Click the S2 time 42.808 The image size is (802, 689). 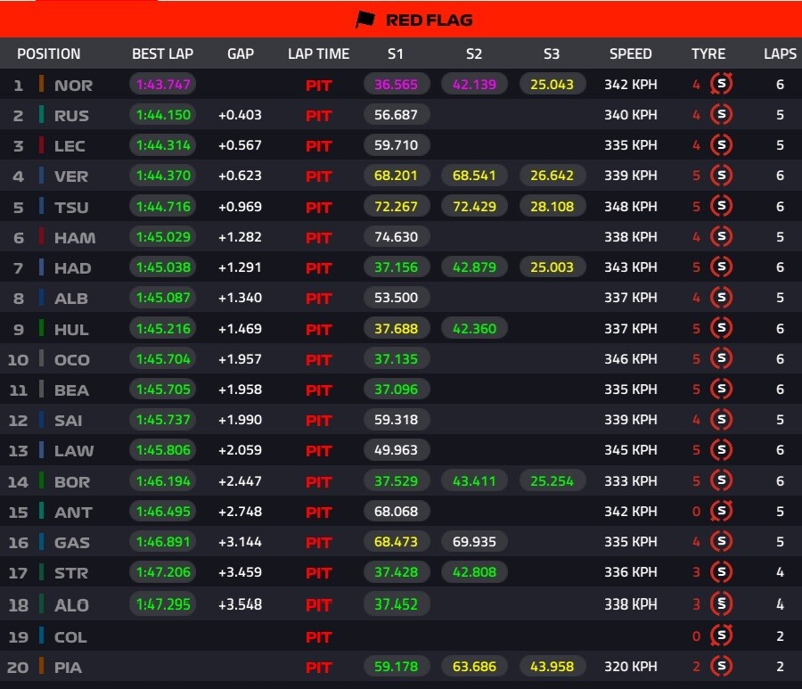point(474,572)
